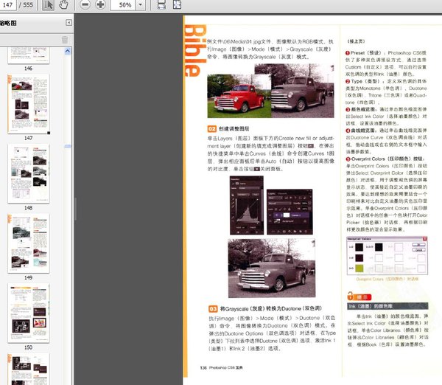This screenshot has width=442, height=385.
Task: Click the zoom in plus button
Action: (x=99, y=5)
